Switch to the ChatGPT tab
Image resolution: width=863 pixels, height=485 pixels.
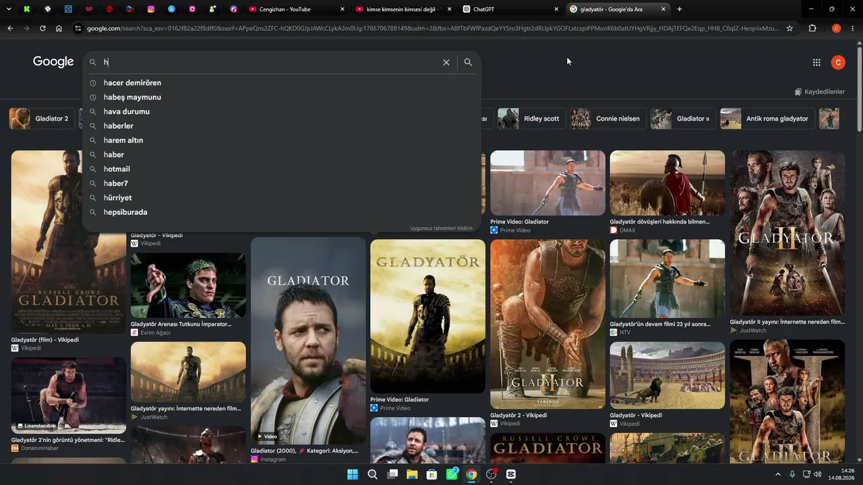tap(510, 9)
